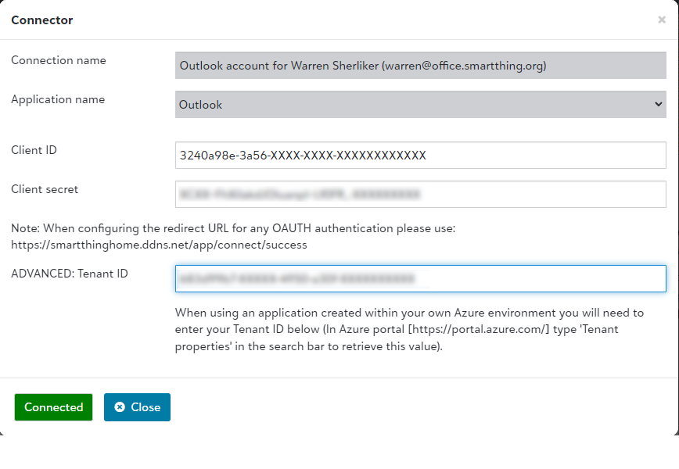Click the ADVANCED: Tenant ID label
Viewport: 679px width, 469px height.
coord(70,274)
